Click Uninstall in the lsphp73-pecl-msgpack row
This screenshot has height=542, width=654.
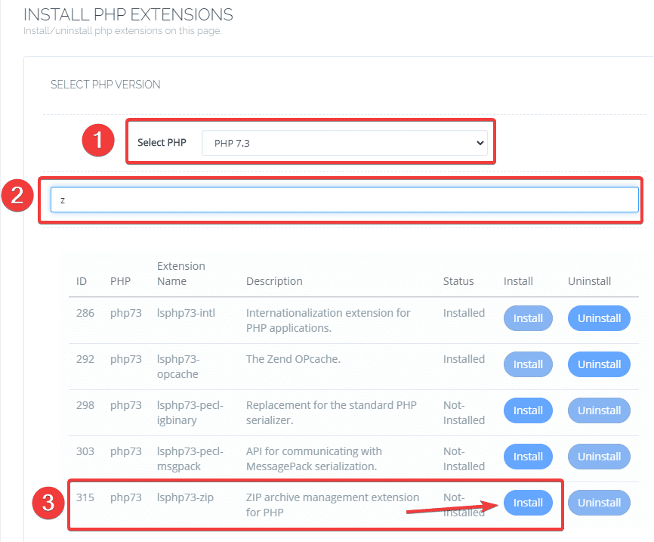click(599, 457)
